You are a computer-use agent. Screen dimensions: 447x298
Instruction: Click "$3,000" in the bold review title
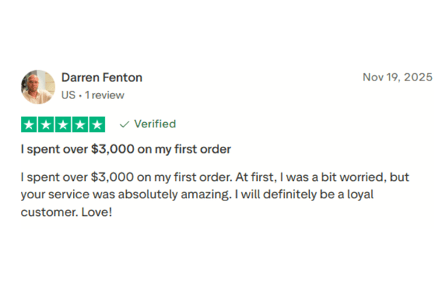tap(112, 149)
